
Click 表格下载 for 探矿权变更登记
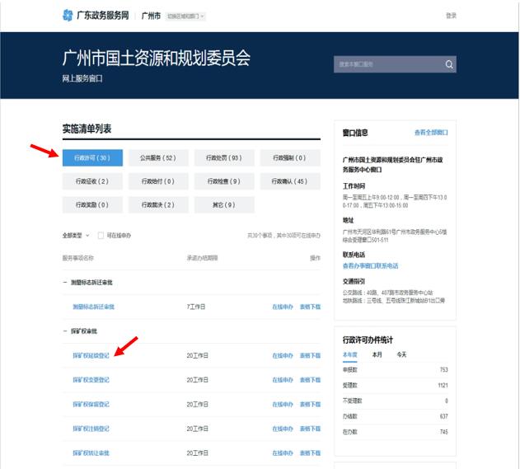tap(310, 380)
